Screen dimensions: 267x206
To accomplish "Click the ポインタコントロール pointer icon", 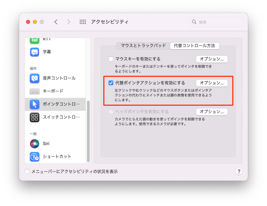I will click(35, 104).
